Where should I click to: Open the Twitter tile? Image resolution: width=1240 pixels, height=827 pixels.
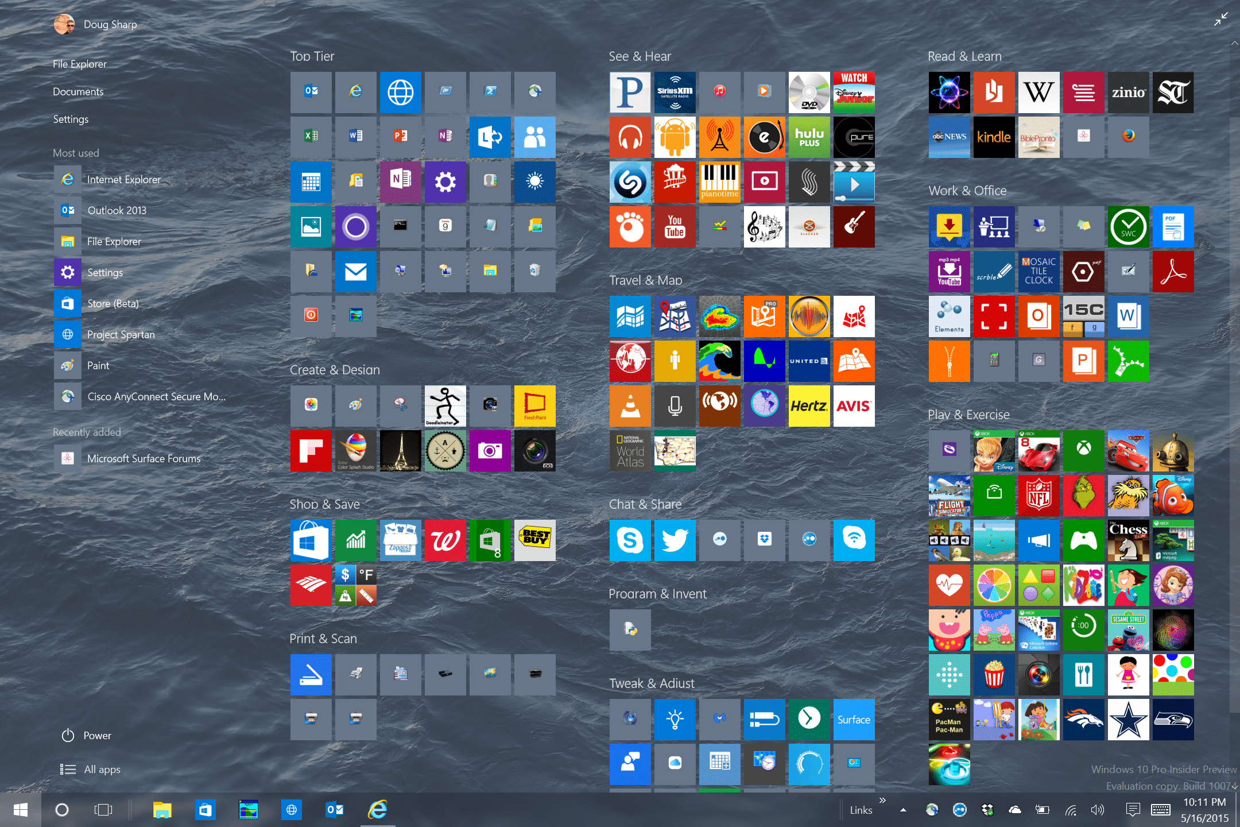(675, 540)
